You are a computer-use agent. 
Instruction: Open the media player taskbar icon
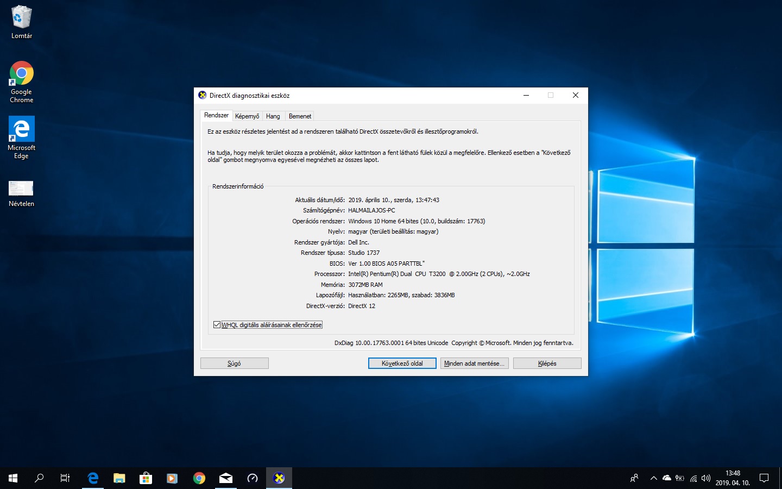172,478
